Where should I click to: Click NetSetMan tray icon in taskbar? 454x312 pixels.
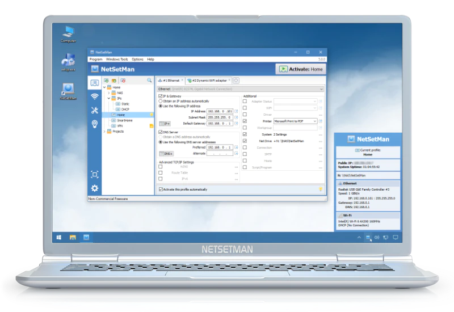[x=368, y=237]
